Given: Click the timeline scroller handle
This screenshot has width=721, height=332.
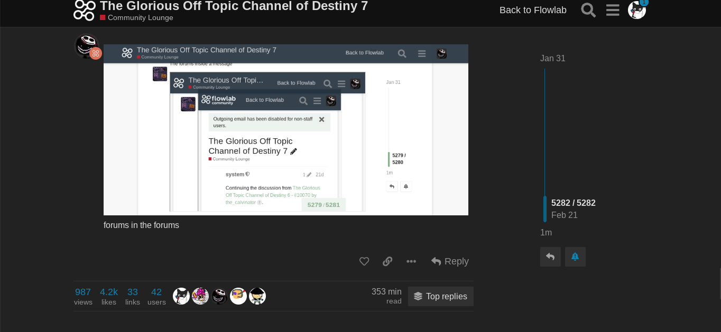Looking at the screenshot, I should tap(545, 208).
